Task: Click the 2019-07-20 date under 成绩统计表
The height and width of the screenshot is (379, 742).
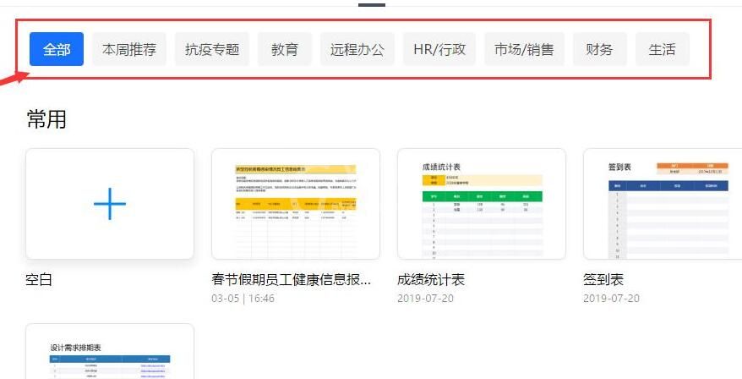Action: [x=425, y=299]
